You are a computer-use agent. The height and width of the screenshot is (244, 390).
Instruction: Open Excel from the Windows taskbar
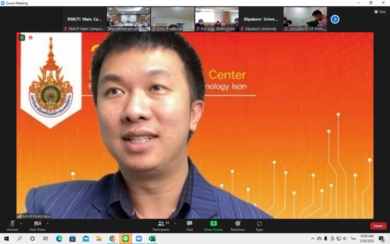point(152,239)
